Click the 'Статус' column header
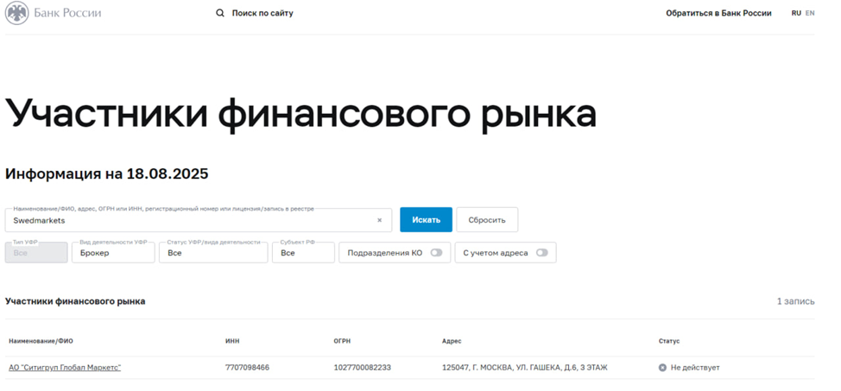This screenshot has width=841, height=391. pyautogui.click(x=669, y=341)
